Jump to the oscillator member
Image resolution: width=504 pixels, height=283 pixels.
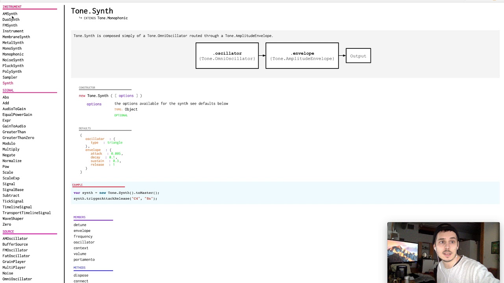(x=84, y=242)
